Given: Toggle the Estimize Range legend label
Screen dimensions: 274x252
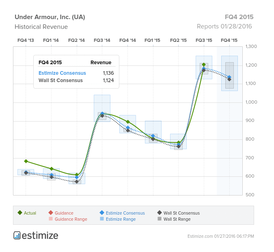Looking at the screenshot, I should point(121,219).
